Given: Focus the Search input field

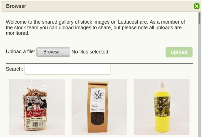Looking at the screenshot, I should (68, 70).
